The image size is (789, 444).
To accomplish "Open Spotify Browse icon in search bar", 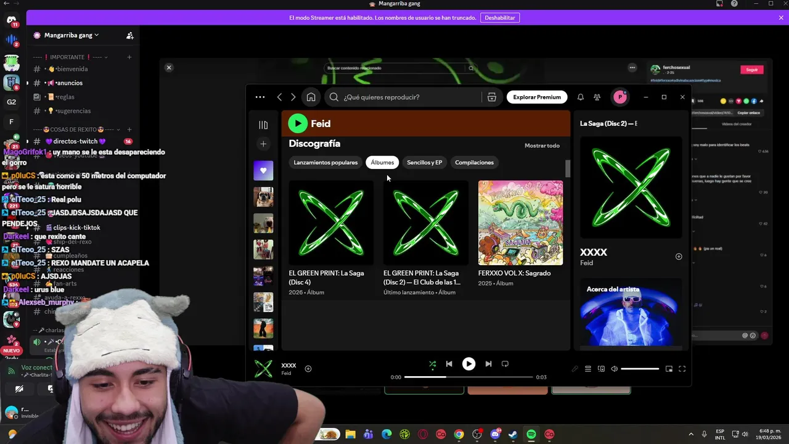I will [x=491, y=97].
